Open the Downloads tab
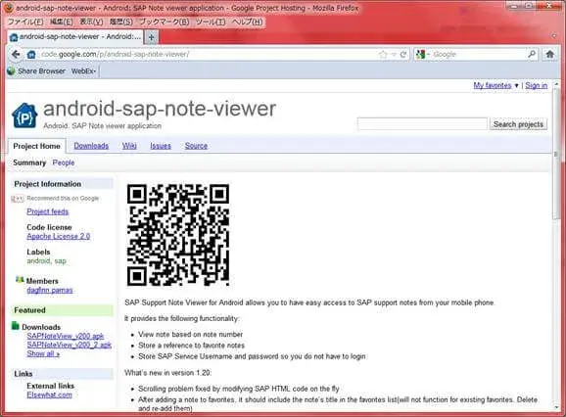The width and height of the screenshot is (566, 417). point(91,146)
